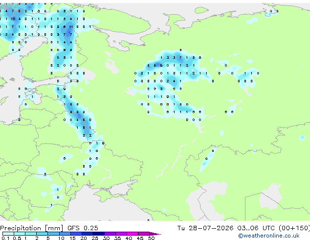The height and width of the screenshot is (240, 310).
Task: Click the legend scale label "40"
Action: (x=129, y=238)
